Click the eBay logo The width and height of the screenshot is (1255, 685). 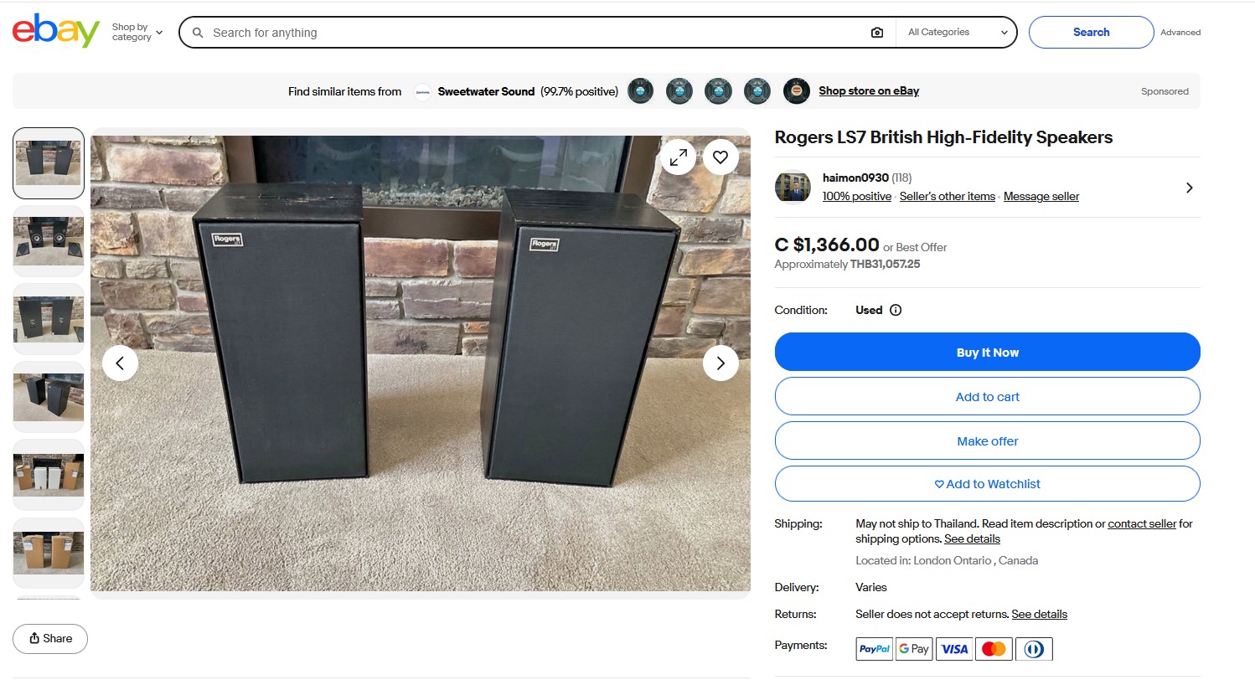click(x=55, y=31)
